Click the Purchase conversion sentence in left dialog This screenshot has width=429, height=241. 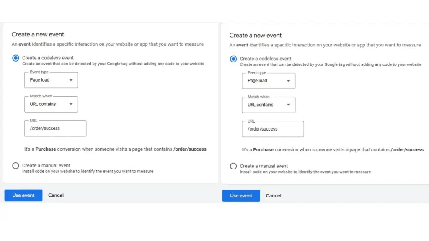[x=115, y=149]
